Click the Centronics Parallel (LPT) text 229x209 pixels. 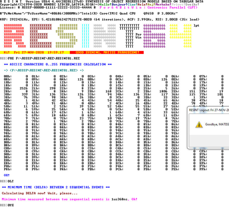click(x=172, y=7)
